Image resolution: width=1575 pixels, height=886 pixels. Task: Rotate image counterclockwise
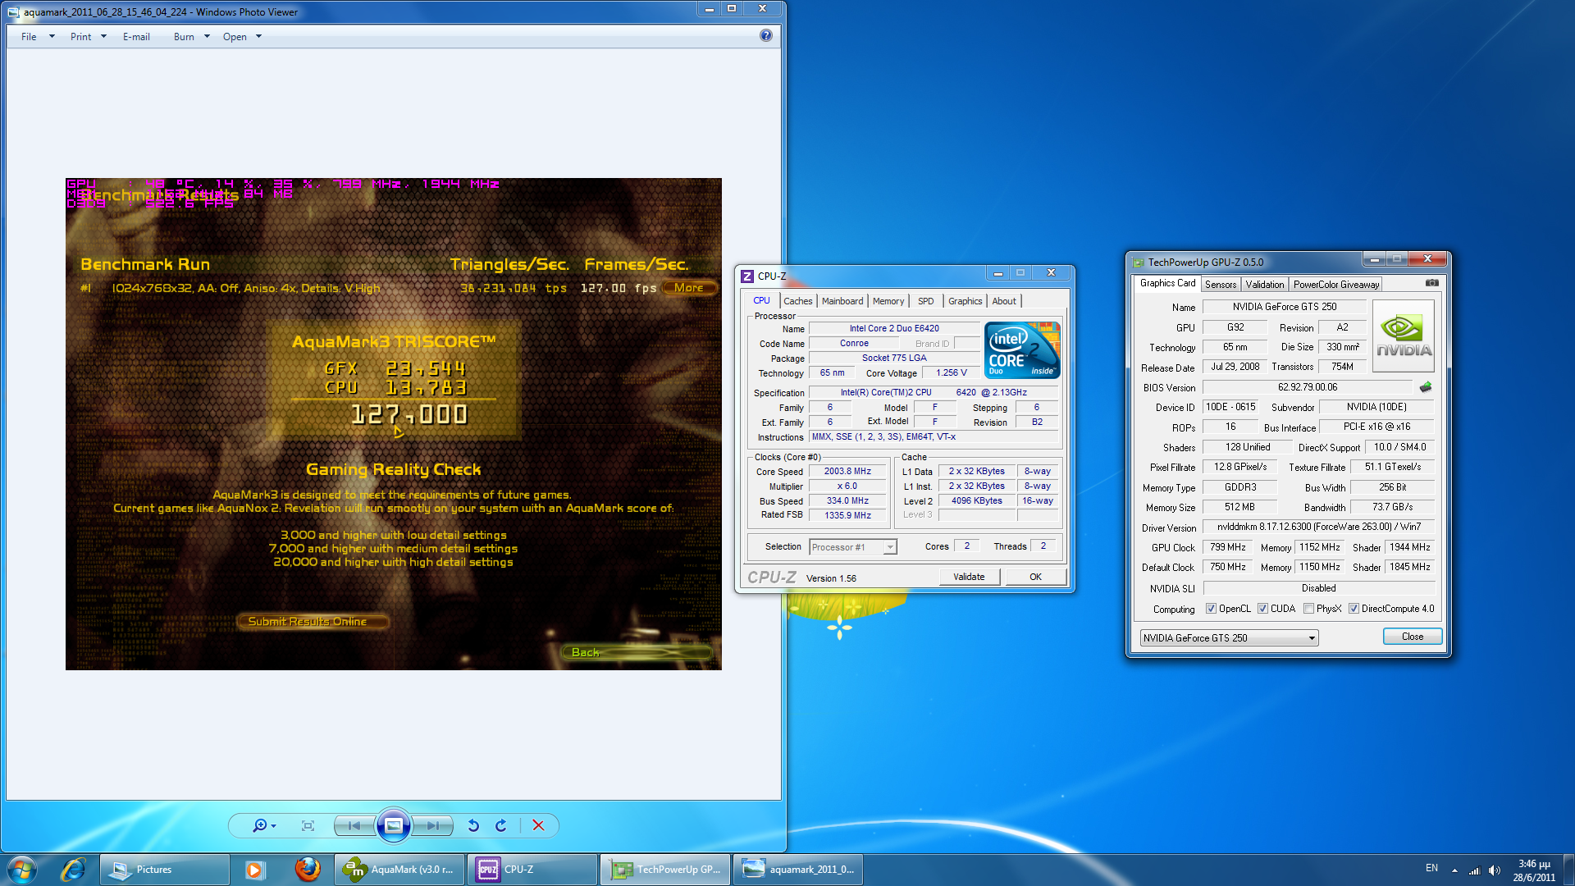473,825
